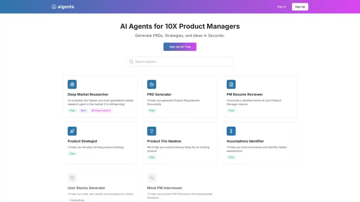
Task: Select the Free badge under Assumptions Identifier
Action: (x=231, y=157)
